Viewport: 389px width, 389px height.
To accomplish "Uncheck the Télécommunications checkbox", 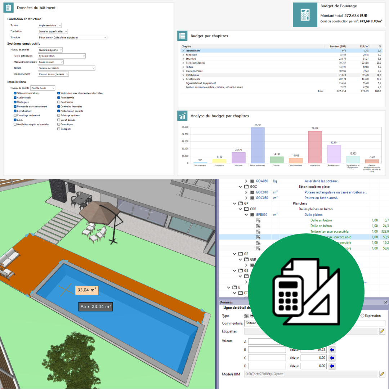I will [15, 93].
